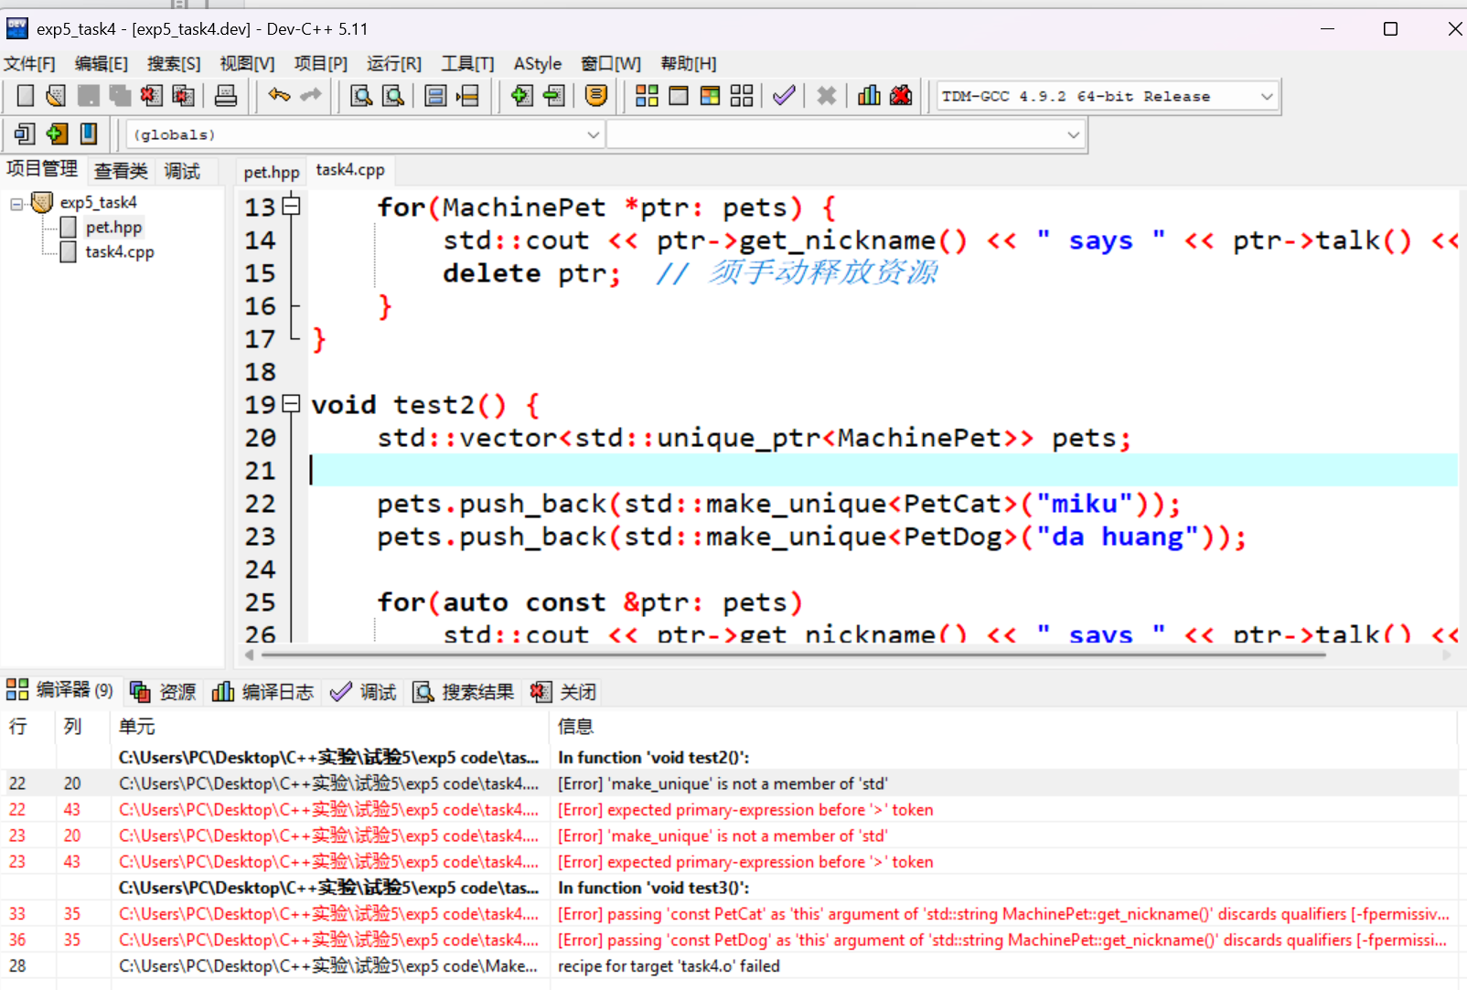The width and height of the screenshot is (1467, 990).
Task: Toggle bookmark with the blue book icon
Action: (x=89, y=134)
